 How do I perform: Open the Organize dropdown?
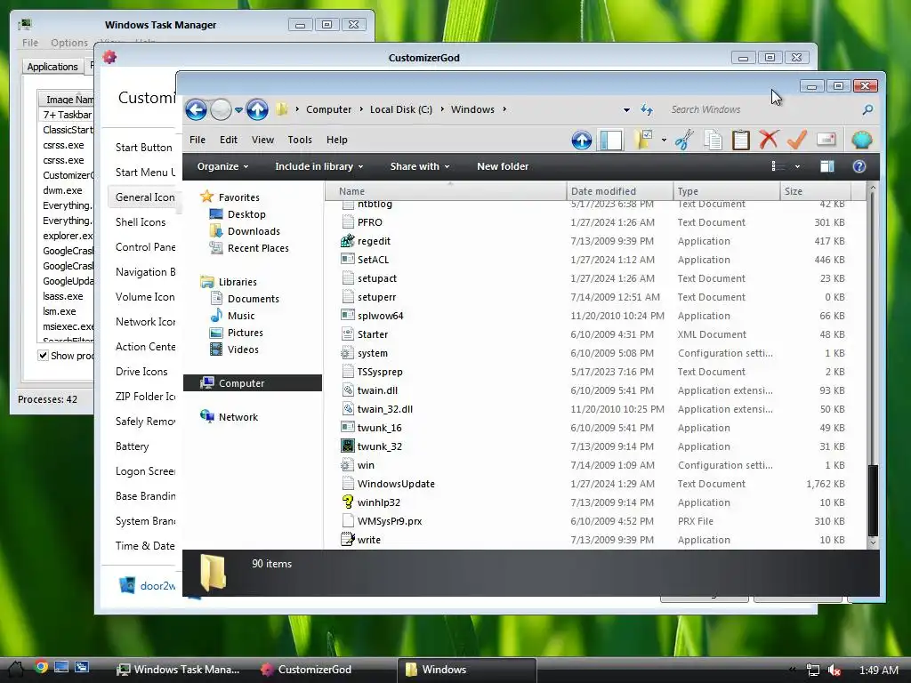[x=222, y=166]
